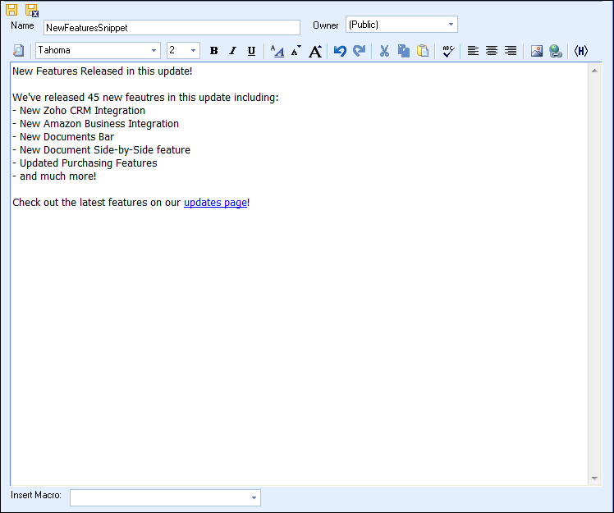The height and width of the screenshot is (513, 614).
Task: Click the Name field containing NewFeaturesSnippet
Action: coord(172,28)
